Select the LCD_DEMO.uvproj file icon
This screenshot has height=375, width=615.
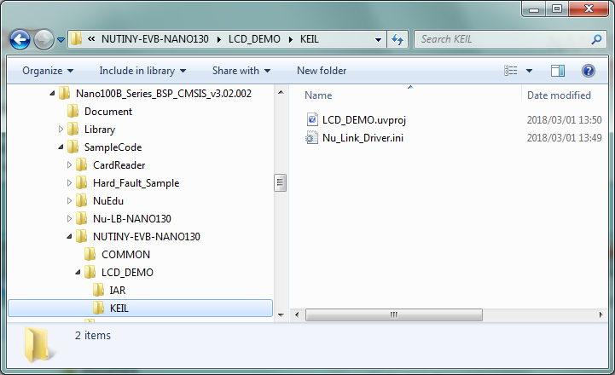311,120
